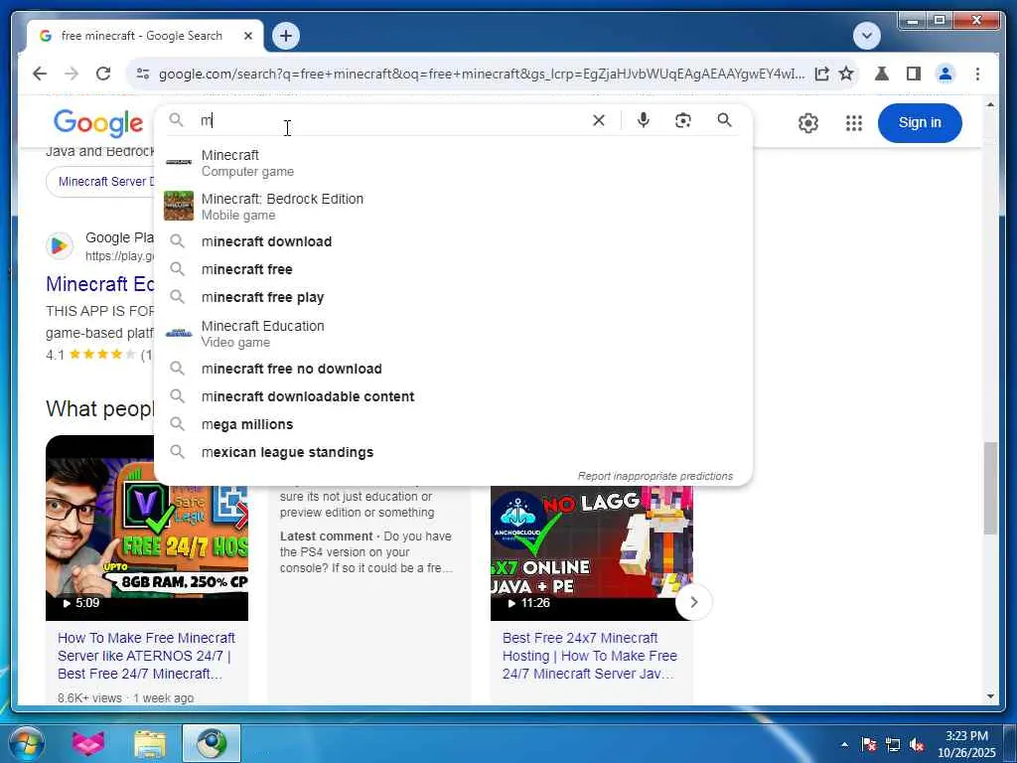Viewport: 1017px width, 763px height.
Task: Open the side panel icon
Action: pyautogui.click(x=914, y=74)
